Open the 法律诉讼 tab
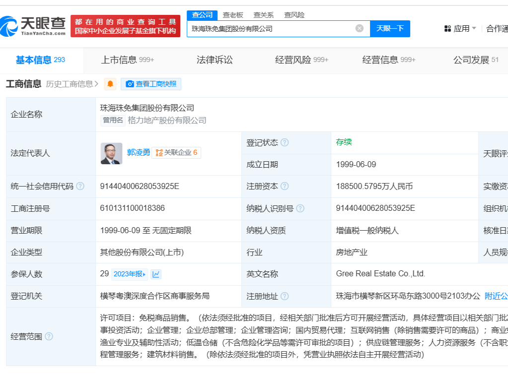The width and height of the screenshot is (508, 376). click(215, 60)
